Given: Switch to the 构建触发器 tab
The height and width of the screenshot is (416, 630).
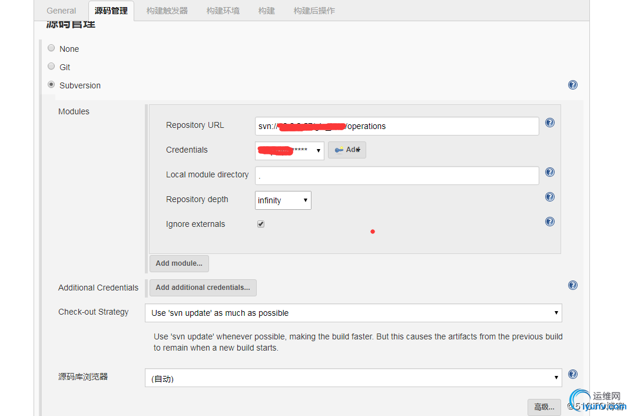Looking at the screenshot, I should point(167,11).
